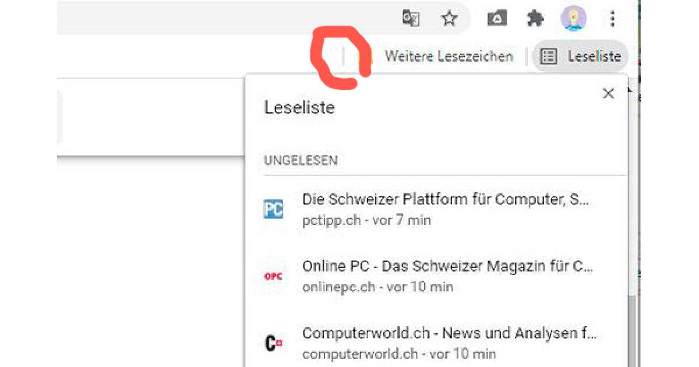Image resolution: width=699 pixels, height=367 pixels.
Task: Click the 'onlinepc.ch - vor 10 min' text
Action: 377,287
